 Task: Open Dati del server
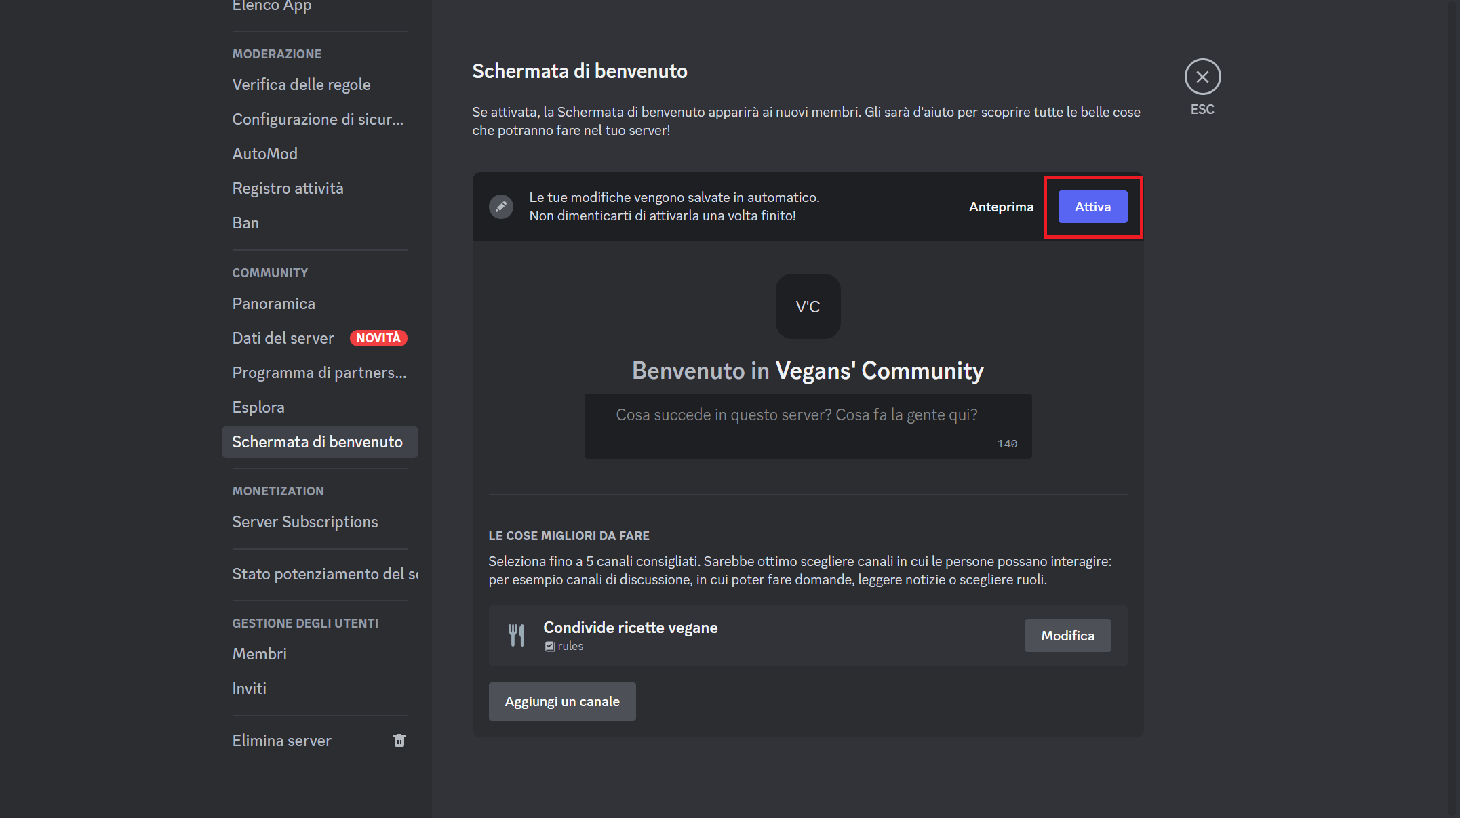pos(283,338)
